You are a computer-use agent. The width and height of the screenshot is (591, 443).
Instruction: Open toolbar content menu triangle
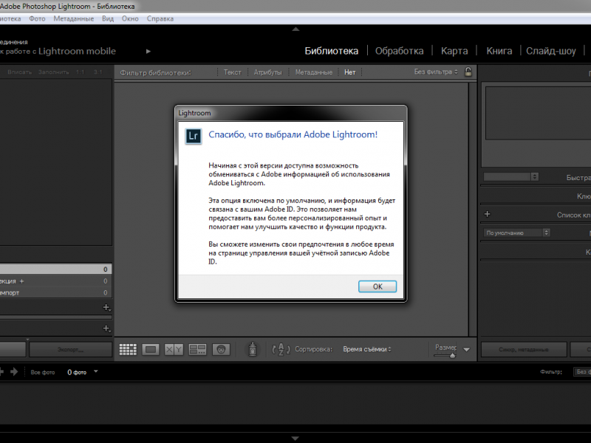click(x=466, y=349)
